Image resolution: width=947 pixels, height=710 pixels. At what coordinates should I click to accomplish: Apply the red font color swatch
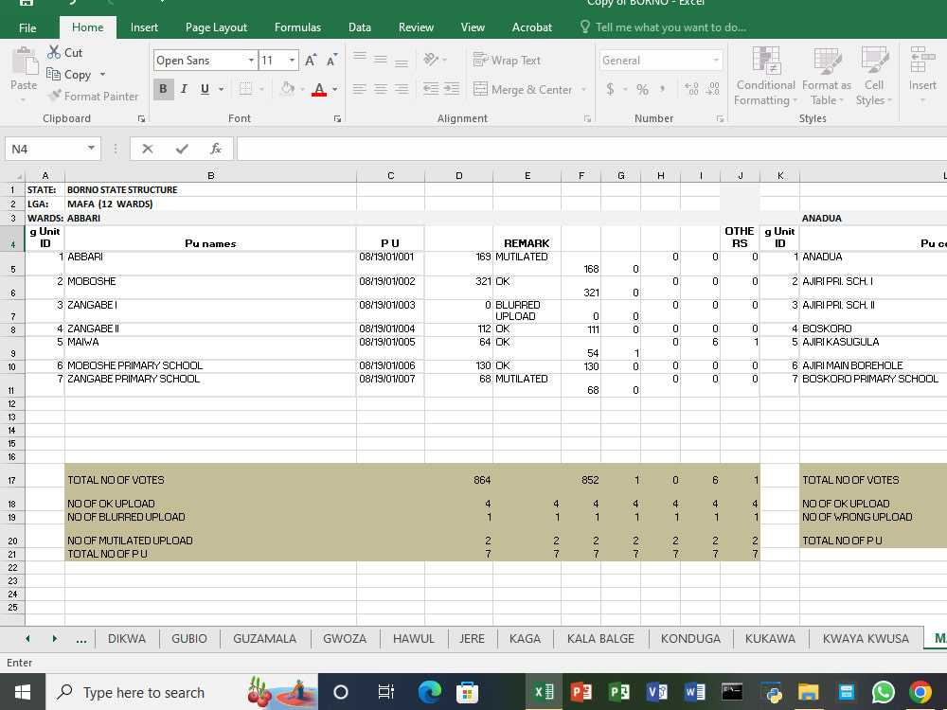click(x=319, y=89)
